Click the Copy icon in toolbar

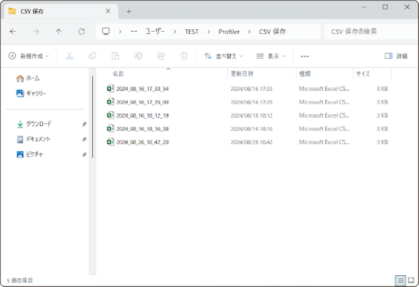[x=93, y=56]
